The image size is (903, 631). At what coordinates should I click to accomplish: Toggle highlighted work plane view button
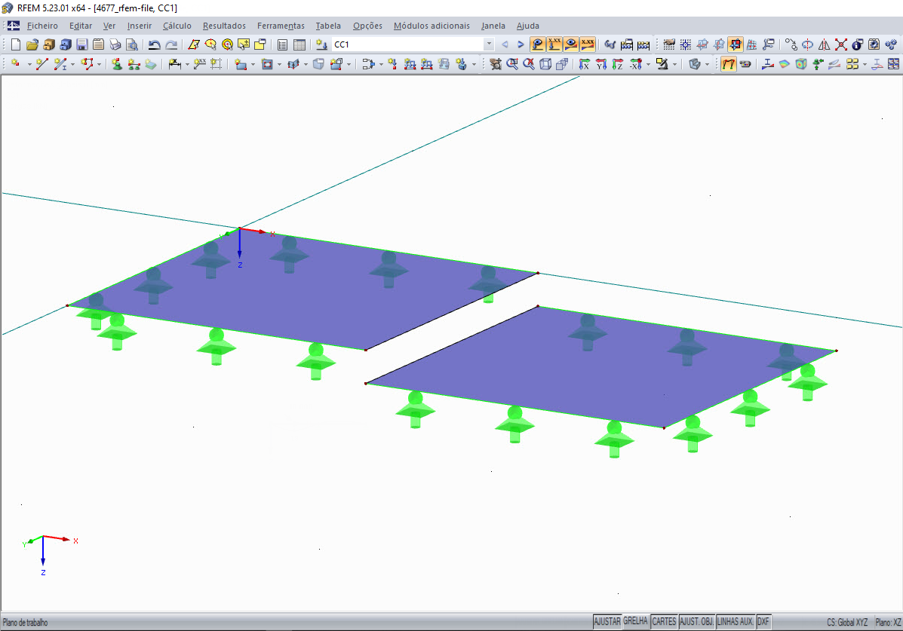pos(735,44)
